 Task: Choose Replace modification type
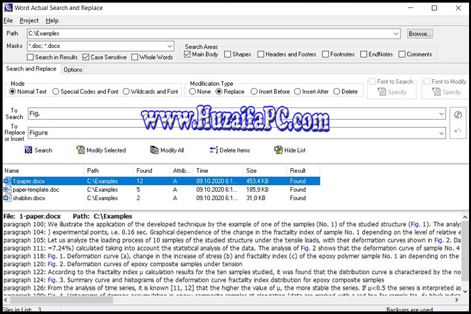pos(219,92)
